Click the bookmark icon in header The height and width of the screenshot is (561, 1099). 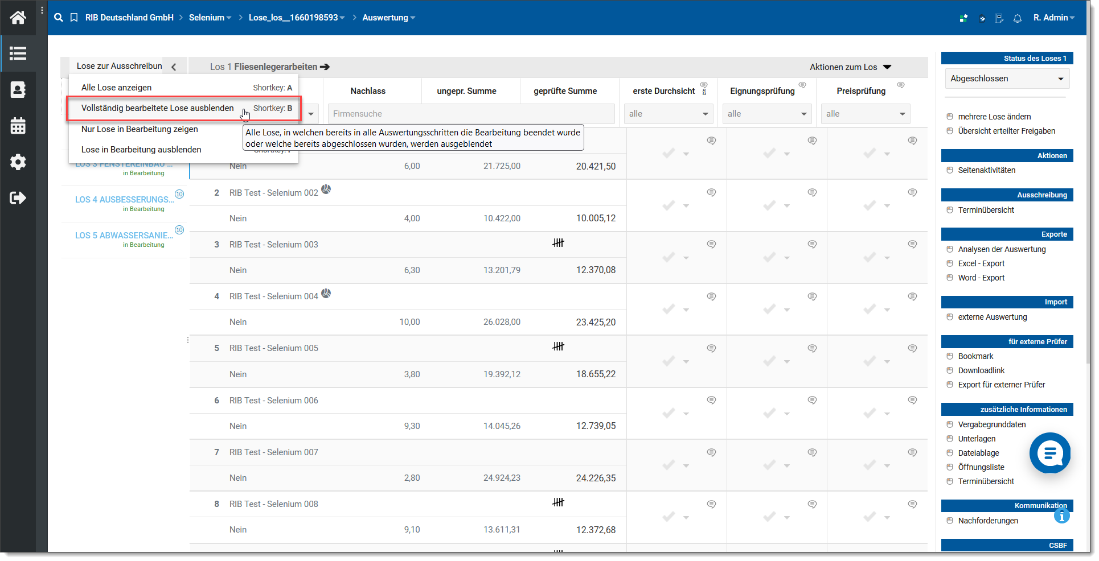coord(74,18)
